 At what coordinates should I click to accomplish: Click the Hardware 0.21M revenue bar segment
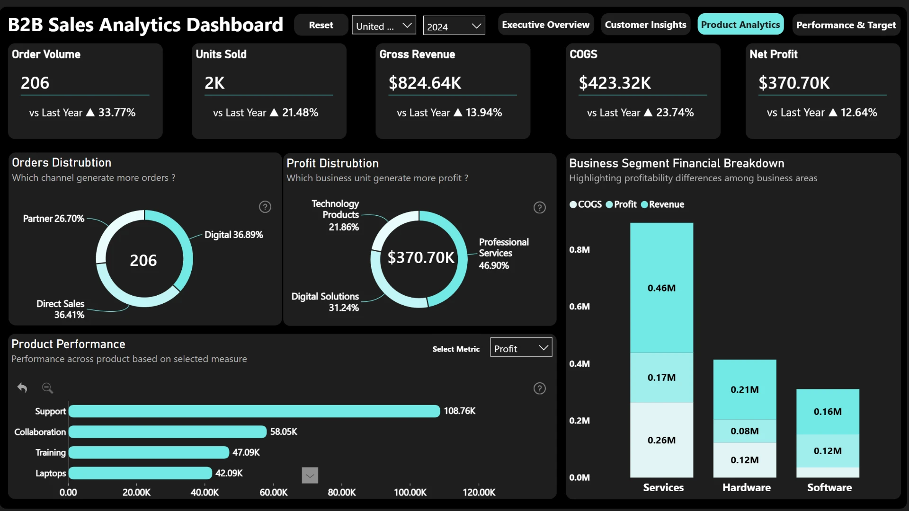745,389
